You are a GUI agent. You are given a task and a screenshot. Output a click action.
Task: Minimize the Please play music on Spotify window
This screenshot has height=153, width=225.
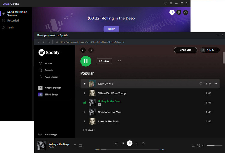click(218, 35)
